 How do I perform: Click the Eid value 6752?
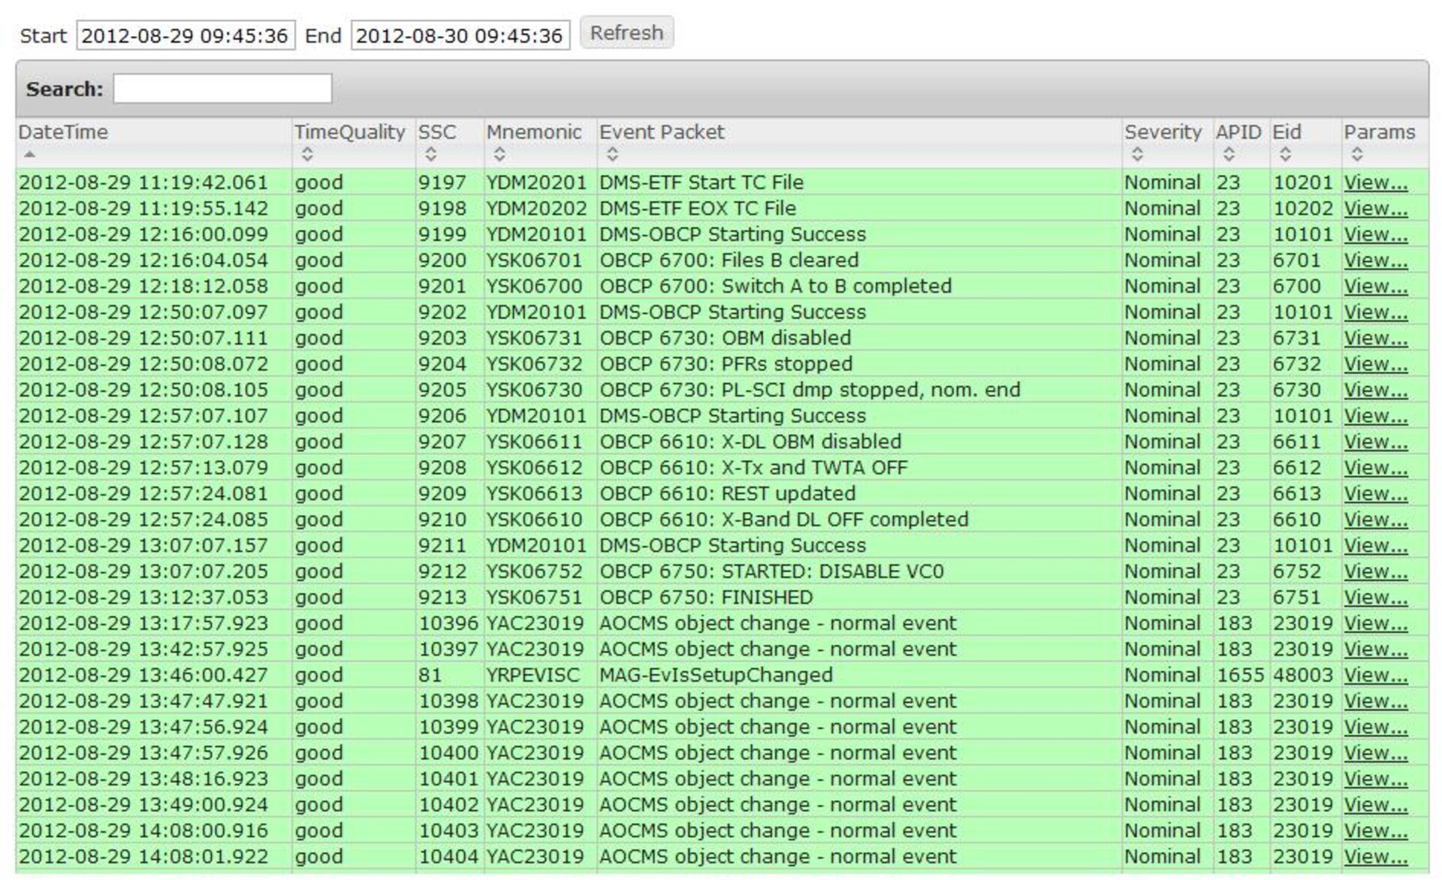click(x=1297, y=571)
